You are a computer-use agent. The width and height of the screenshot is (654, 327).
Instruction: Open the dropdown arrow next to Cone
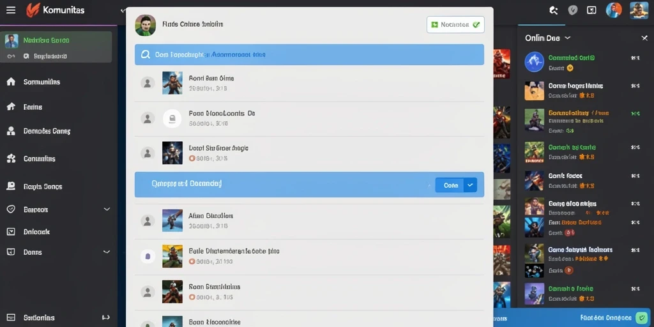click(471, 185)
